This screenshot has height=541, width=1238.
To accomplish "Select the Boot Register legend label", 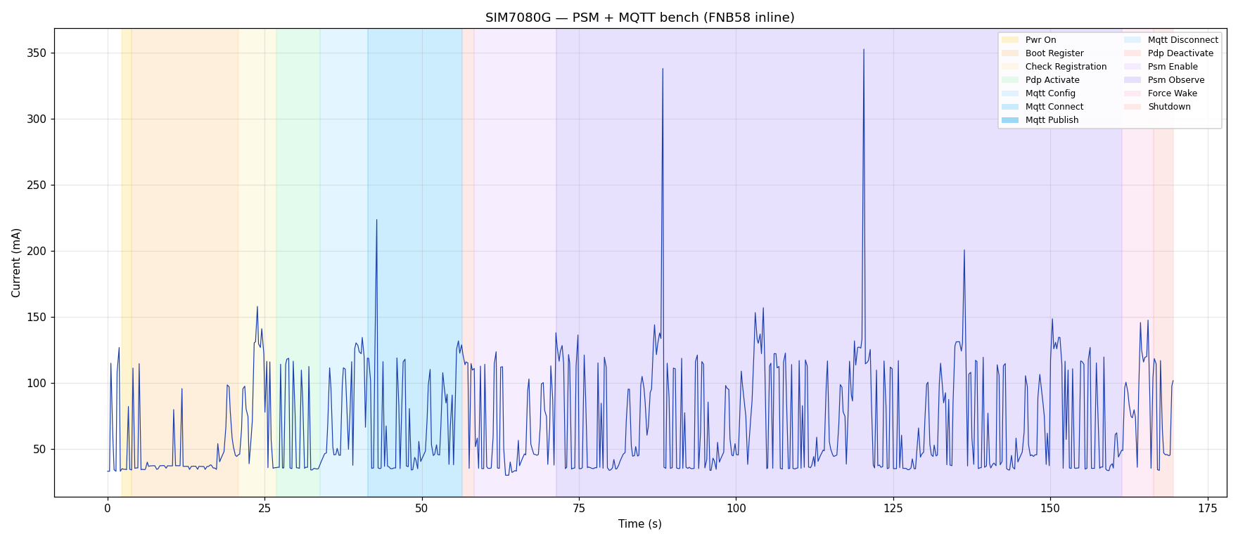I will click(1054, 53).
